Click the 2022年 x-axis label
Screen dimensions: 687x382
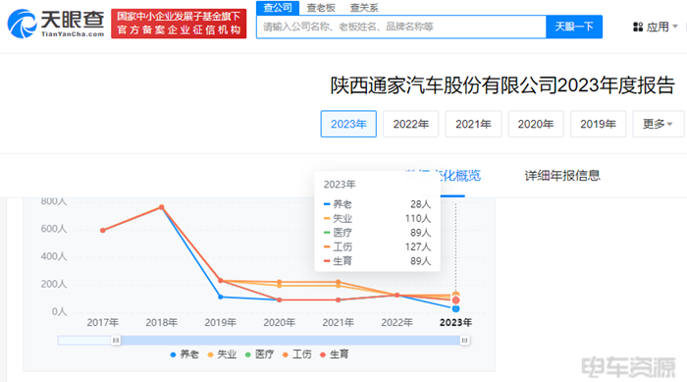pos(396,323)
